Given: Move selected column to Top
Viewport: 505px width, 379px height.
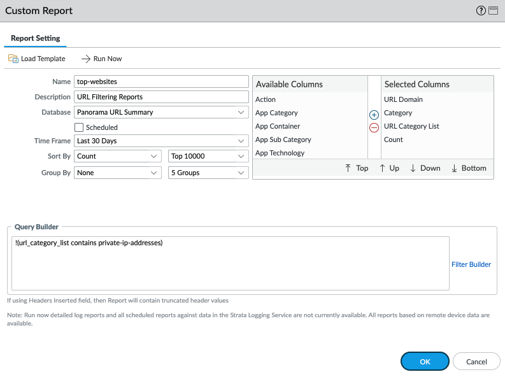Looking at the screenshot, I should (357, 168).
